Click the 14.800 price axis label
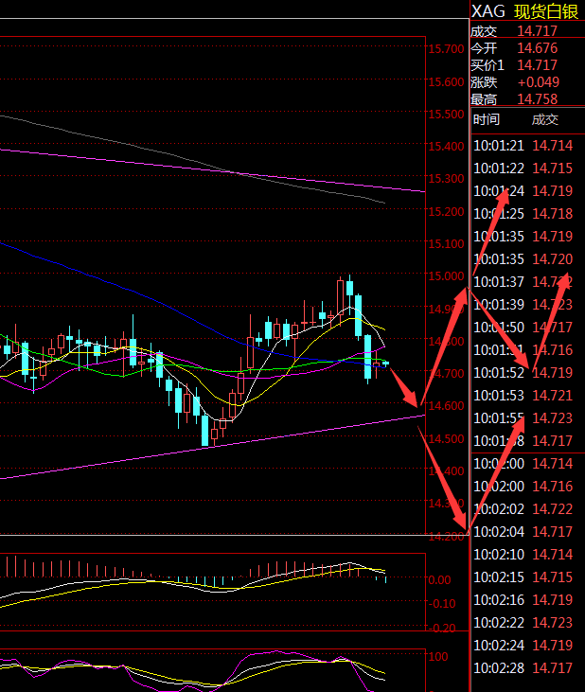585x692 pixels. pyautogui.click(x=446, y=342)
